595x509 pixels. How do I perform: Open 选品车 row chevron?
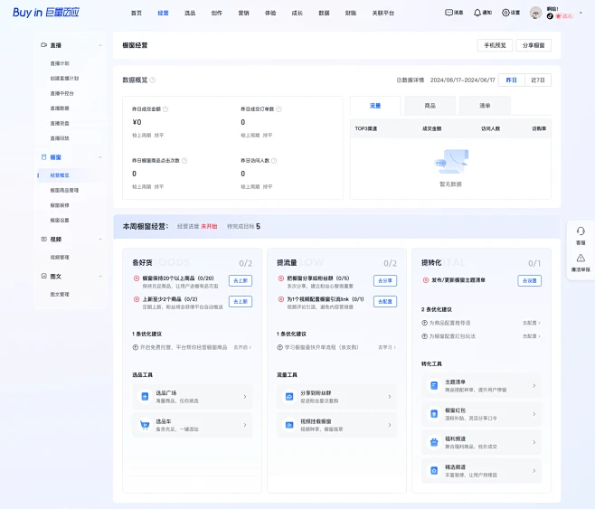pyautogui.click(x=245, y=425)
